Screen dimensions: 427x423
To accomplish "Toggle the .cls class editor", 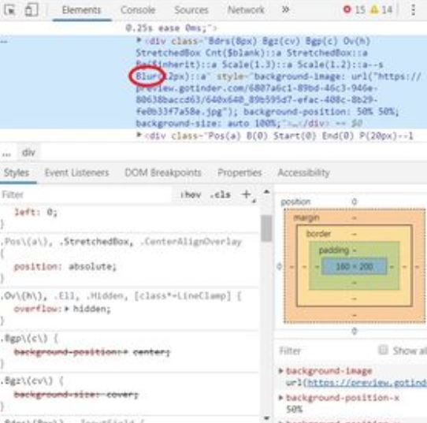I will point(221,195).
